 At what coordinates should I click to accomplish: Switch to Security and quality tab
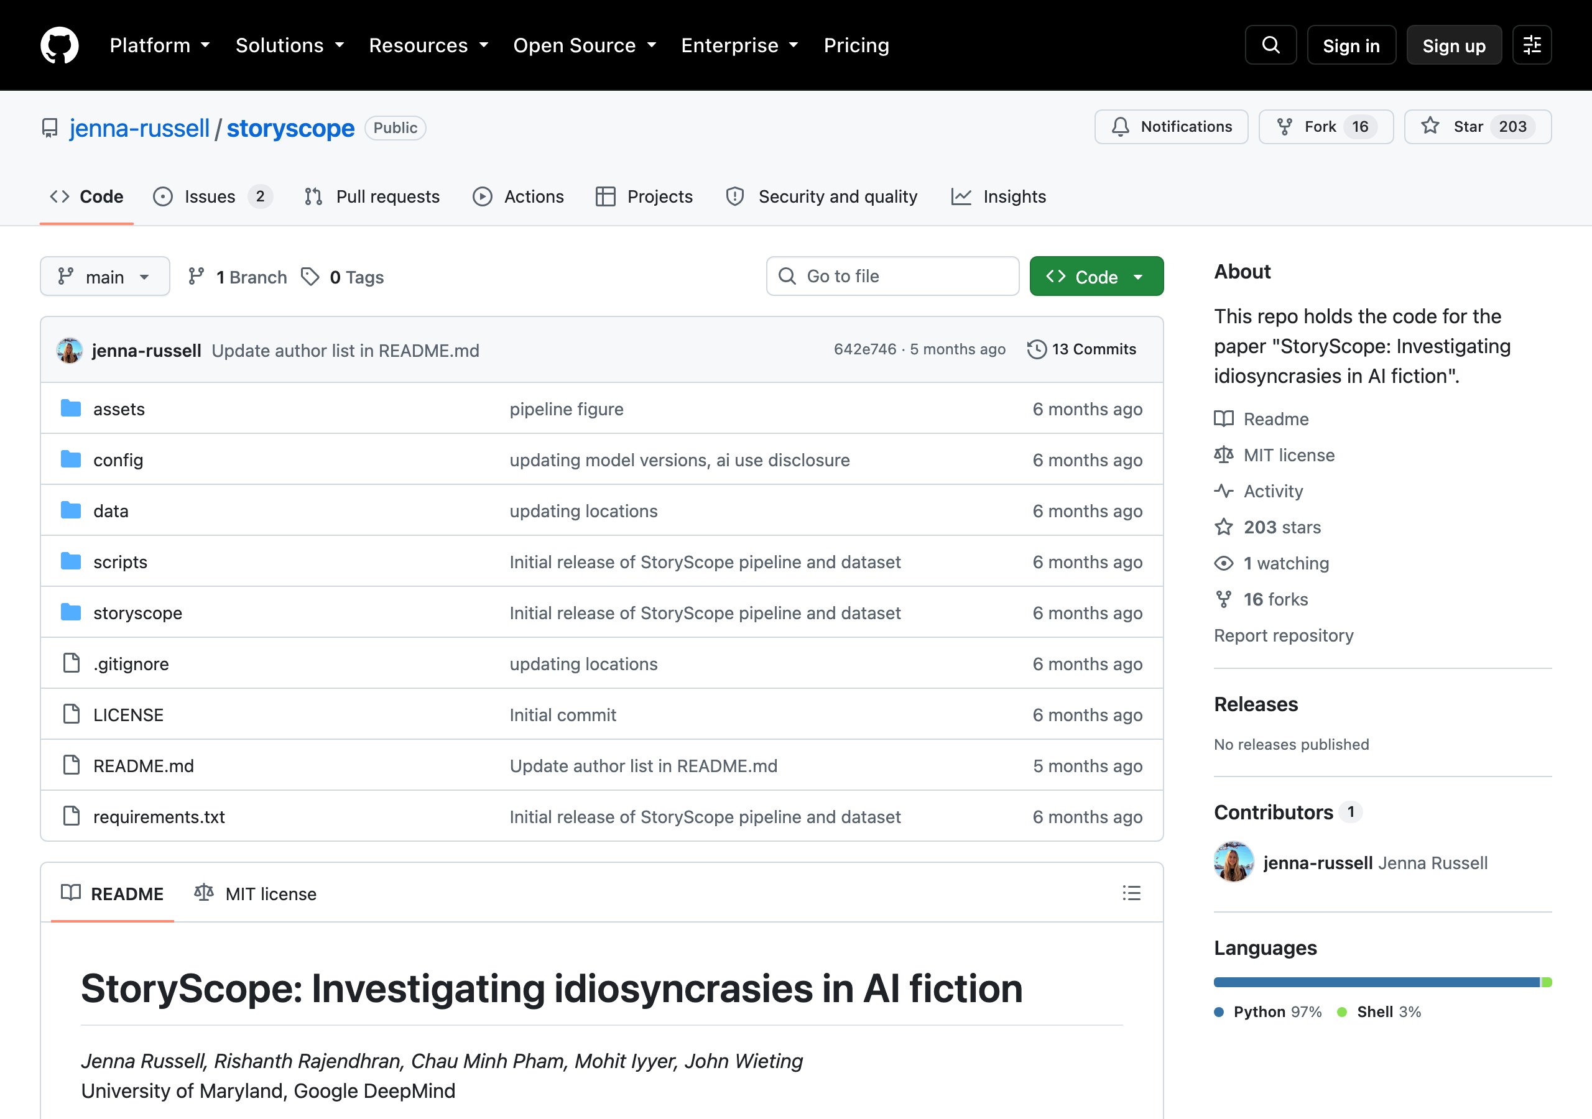tap(821, 197)
